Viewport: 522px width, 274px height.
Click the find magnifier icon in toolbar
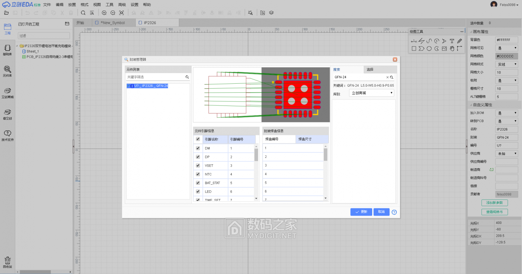(x=83, y=13)
